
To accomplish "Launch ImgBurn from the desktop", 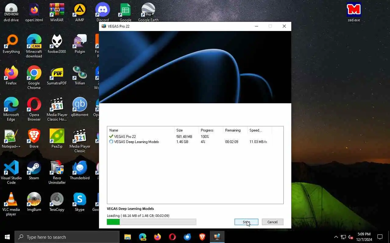I will coord(34,202).
